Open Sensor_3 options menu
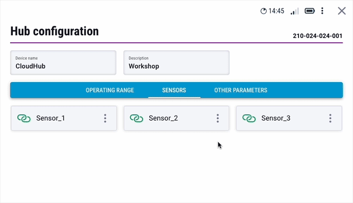 (x=330, y=118)
